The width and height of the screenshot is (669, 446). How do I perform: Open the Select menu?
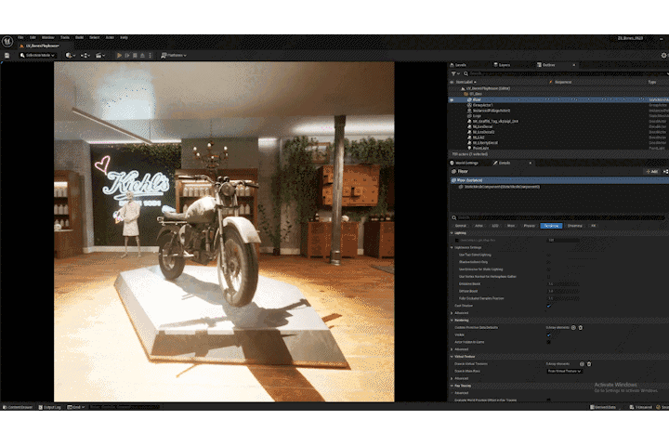pyautogui.click(x=94, y=37)
